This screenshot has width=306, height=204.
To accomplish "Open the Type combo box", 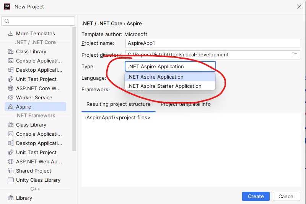I will pyautogui.click(x=170, y=66).
